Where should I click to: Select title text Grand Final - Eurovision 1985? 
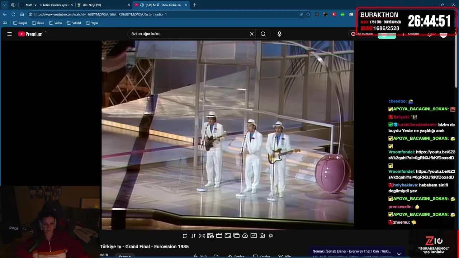click(157, 247)
